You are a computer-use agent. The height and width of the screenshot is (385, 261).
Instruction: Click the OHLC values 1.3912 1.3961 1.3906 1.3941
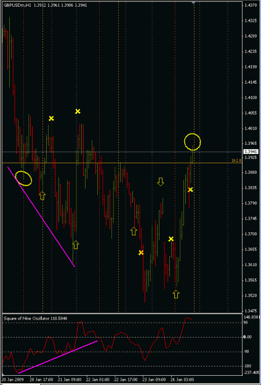coord(60,5)
